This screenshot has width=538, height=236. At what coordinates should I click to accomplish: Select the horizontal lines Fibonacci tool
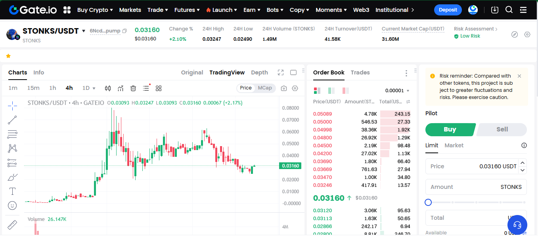(12, 134)
